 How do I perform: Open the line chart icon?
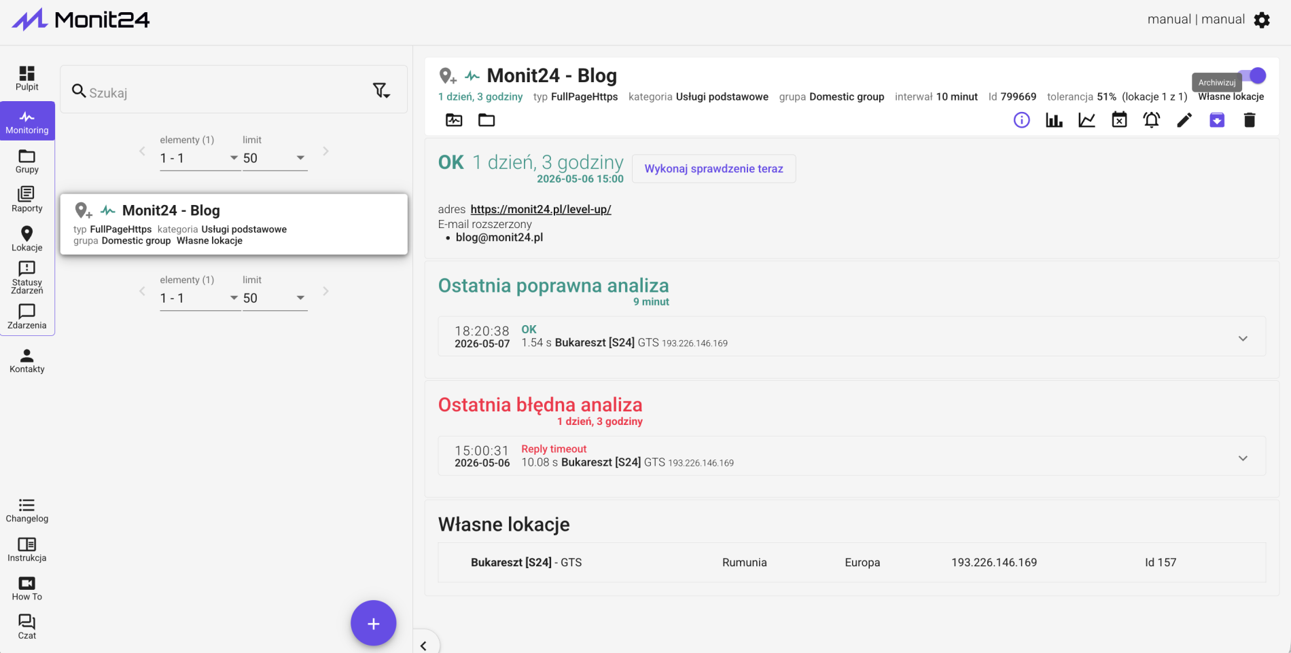pos(1087,120)
